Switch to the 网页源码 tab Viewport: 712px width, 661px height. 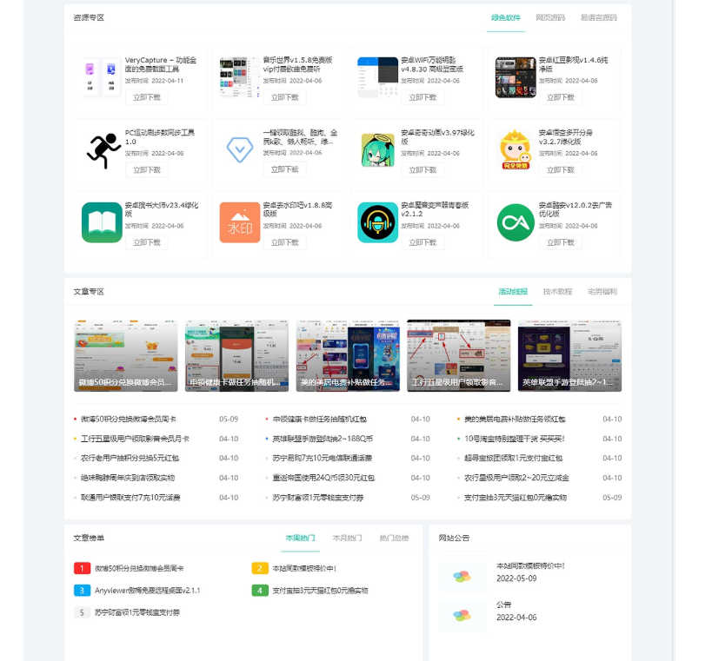[550, 17]
